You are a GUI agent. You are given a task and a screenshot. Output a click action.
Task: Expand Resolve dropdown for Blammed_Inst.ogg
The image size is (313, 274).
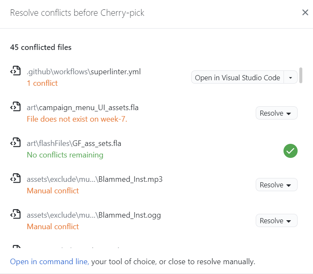point(276,221)
